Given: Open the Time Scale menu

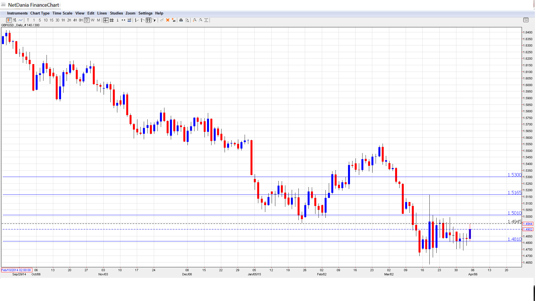Looking at the screenshot, I should [62, 13].
